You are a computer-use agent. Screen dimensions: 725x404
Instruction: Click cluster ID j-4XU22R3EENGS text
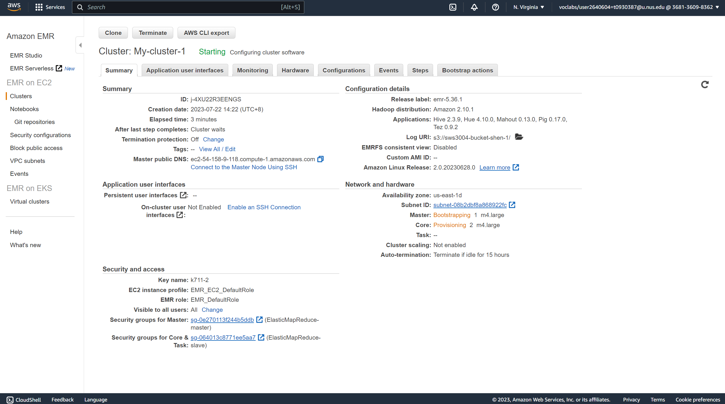[x=216, y=99]
